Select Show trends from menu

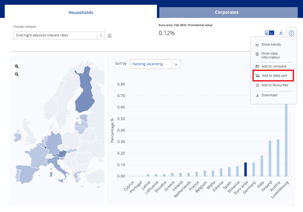271,45
